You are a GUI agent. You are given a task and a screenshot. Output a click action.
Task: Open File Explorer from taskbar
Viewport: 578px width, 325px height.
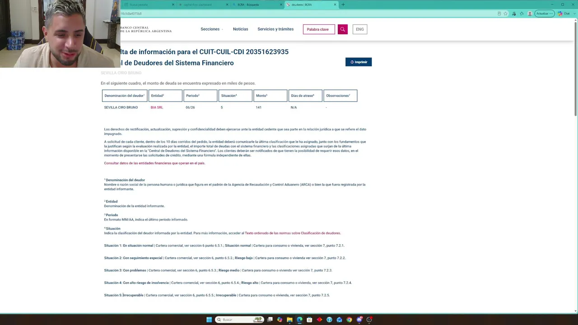(x=289, y=320)
